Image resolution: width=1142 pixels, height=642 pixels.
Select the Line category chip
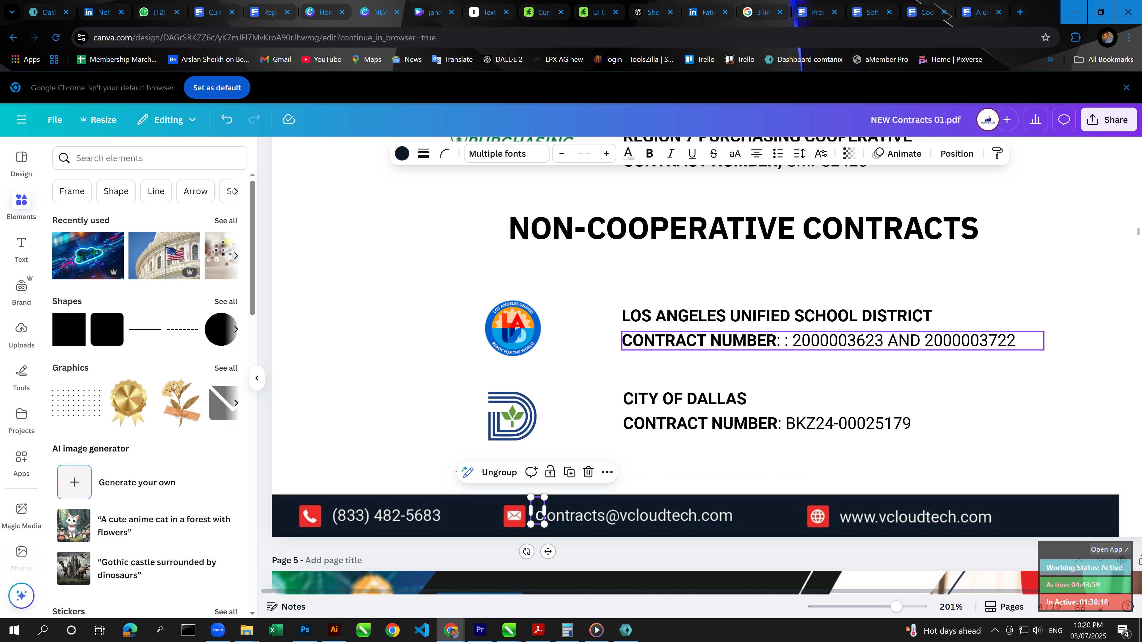click(156, 191)
